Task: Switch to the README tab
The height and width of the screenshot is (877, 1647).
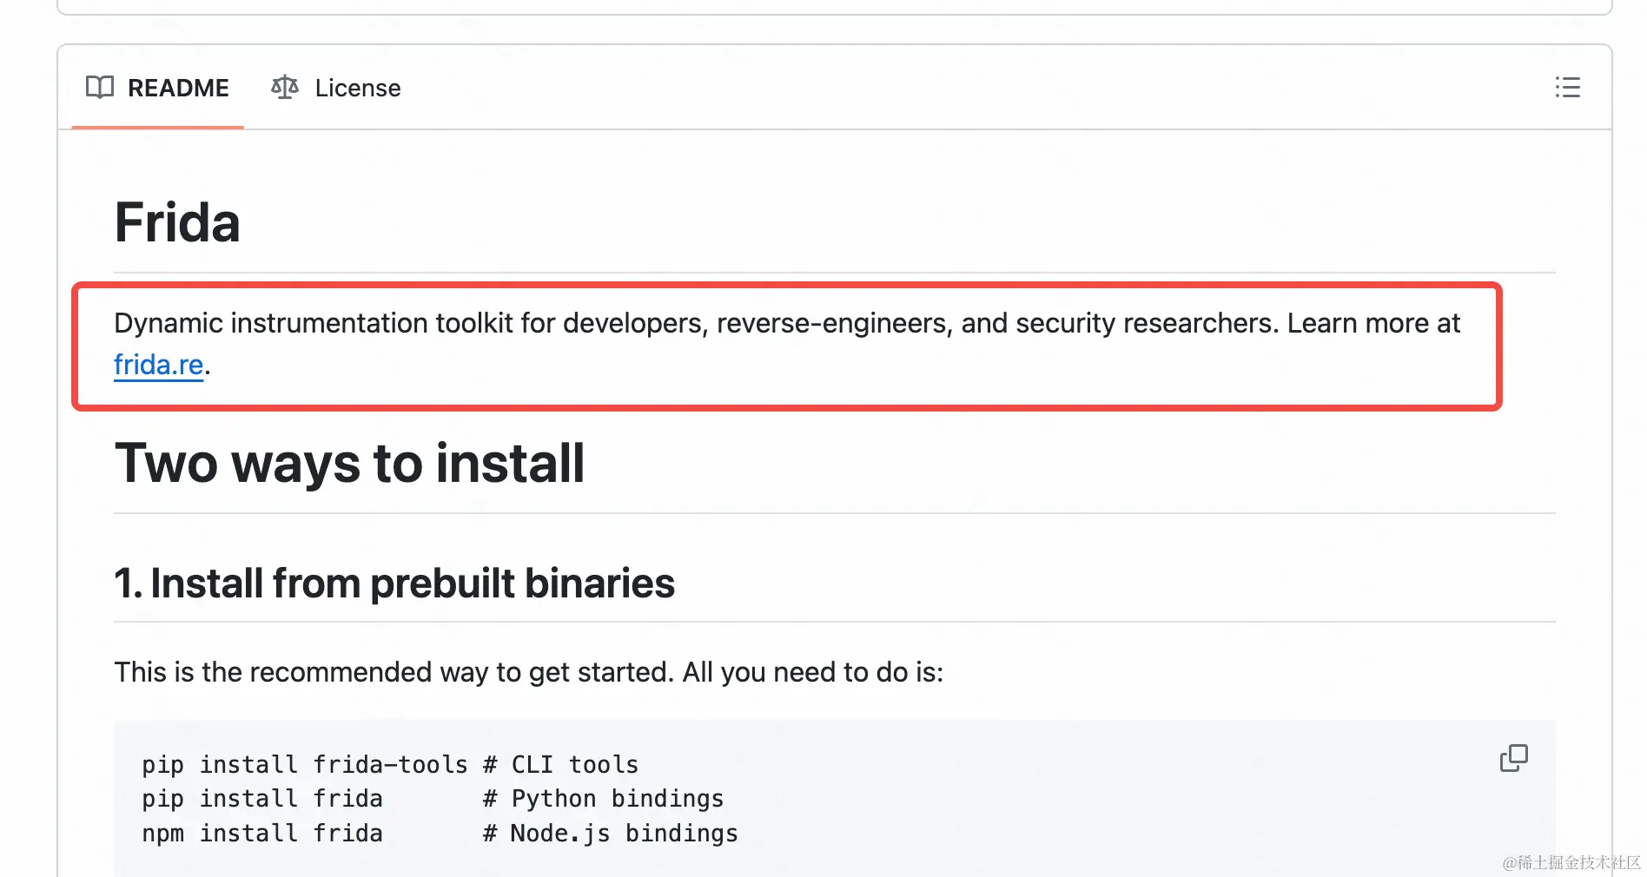Action: (x=178, y=88)
